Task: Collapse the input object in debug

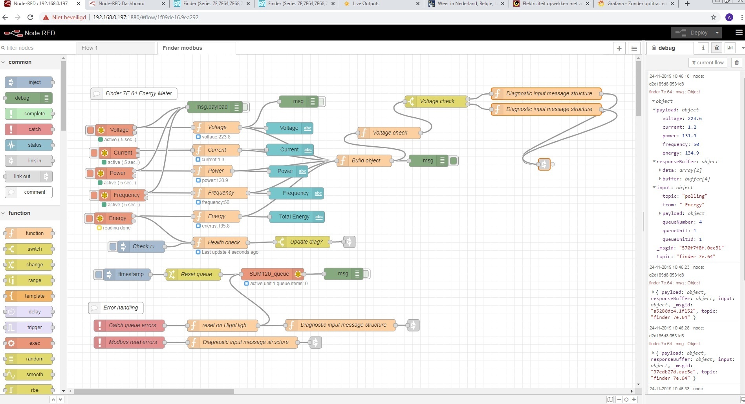Action: coord(654,187)
